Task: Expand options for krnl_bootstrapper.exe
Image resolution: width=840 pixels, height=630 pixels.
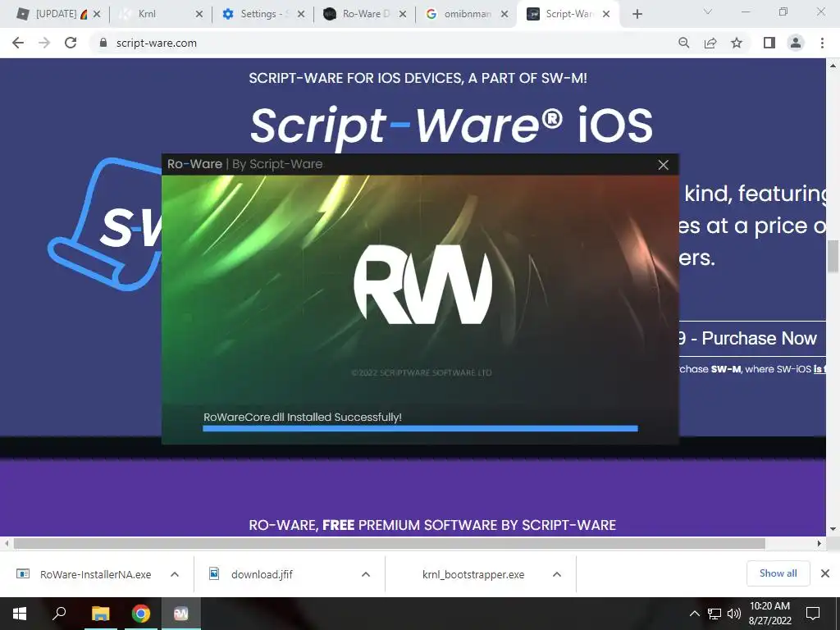Action: [x=557, y=574]
